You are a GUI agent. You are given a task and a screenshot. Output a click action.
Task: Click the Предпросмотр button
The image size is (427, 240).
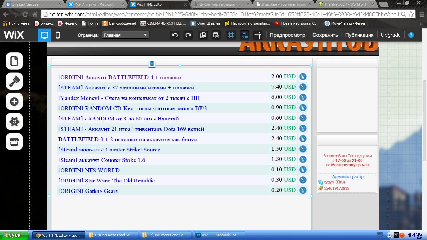288,35
